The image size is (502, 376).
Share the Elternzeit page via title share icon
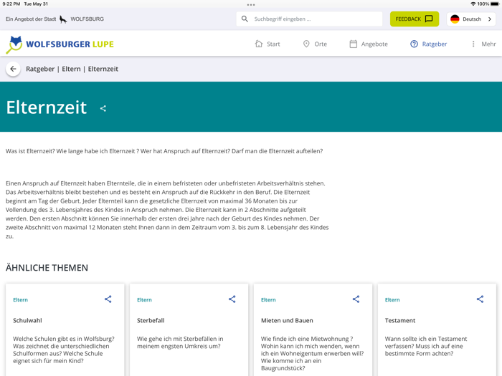[x=103, y=108]
